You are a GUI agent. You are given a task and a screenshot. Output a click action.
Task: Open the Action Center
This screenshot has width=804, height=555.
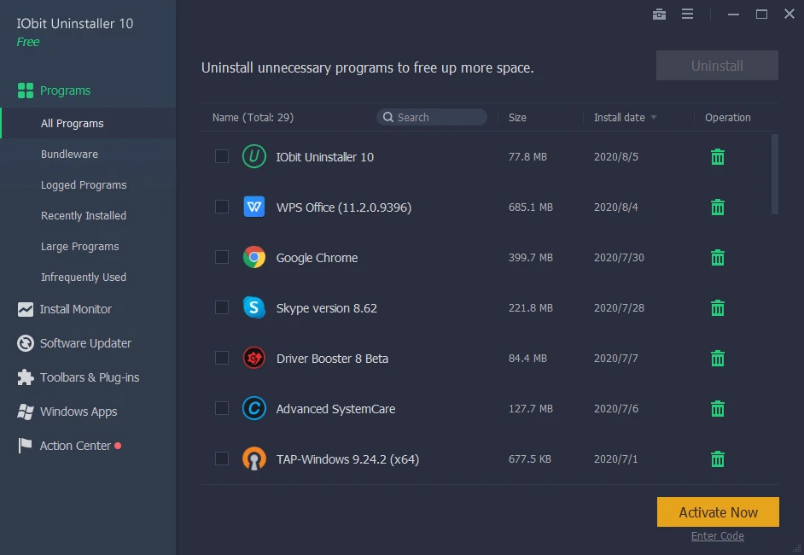point(75,446)
